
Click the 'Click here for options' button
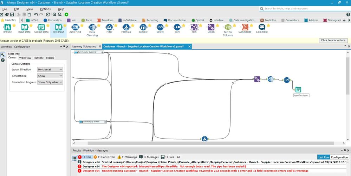333,40
